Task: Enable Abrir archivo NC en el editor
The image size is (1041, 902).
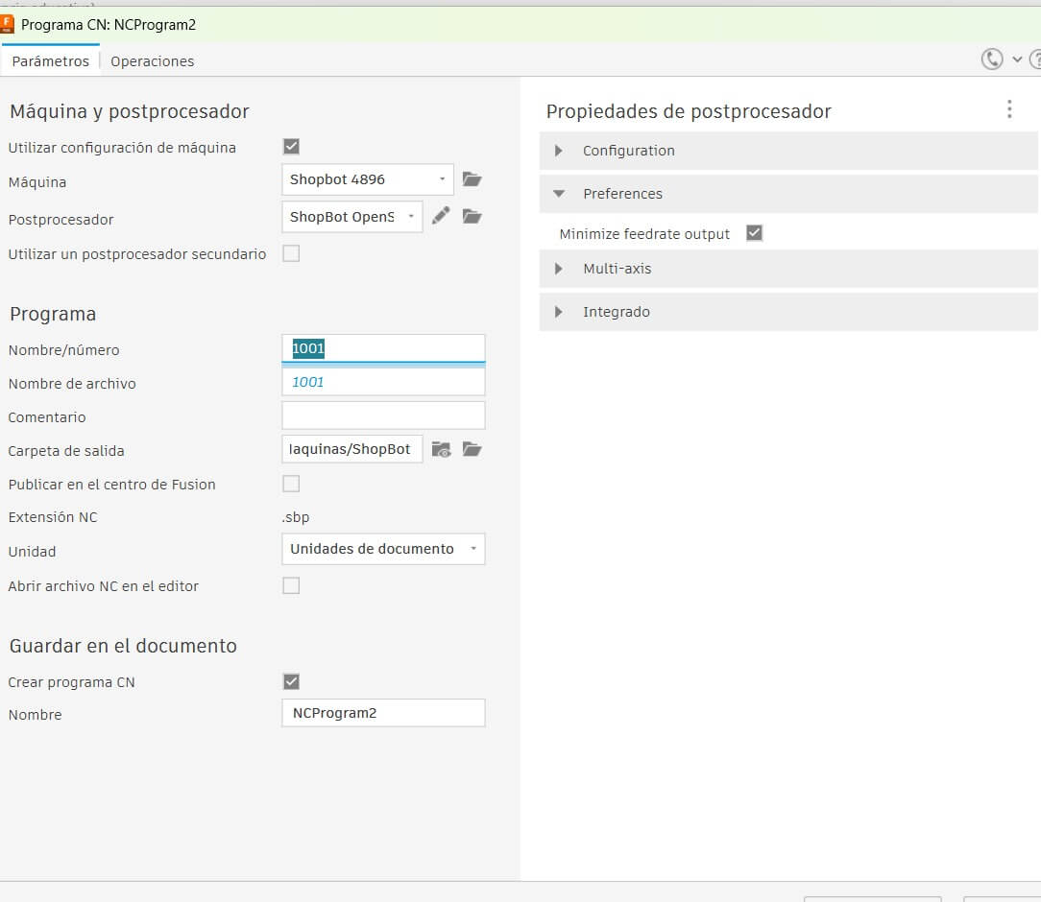Action: point(291,585)
